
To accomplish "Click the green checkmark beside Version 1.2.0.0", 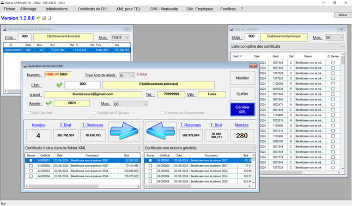I will (38, 18).
